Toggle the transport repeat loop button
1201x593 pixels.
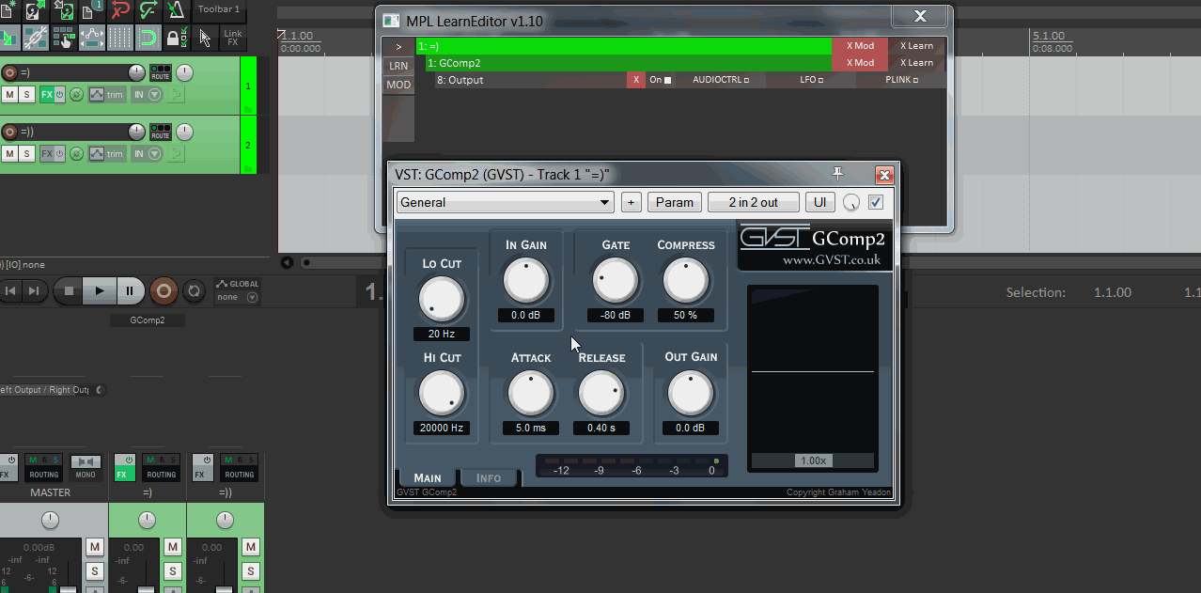194,291
